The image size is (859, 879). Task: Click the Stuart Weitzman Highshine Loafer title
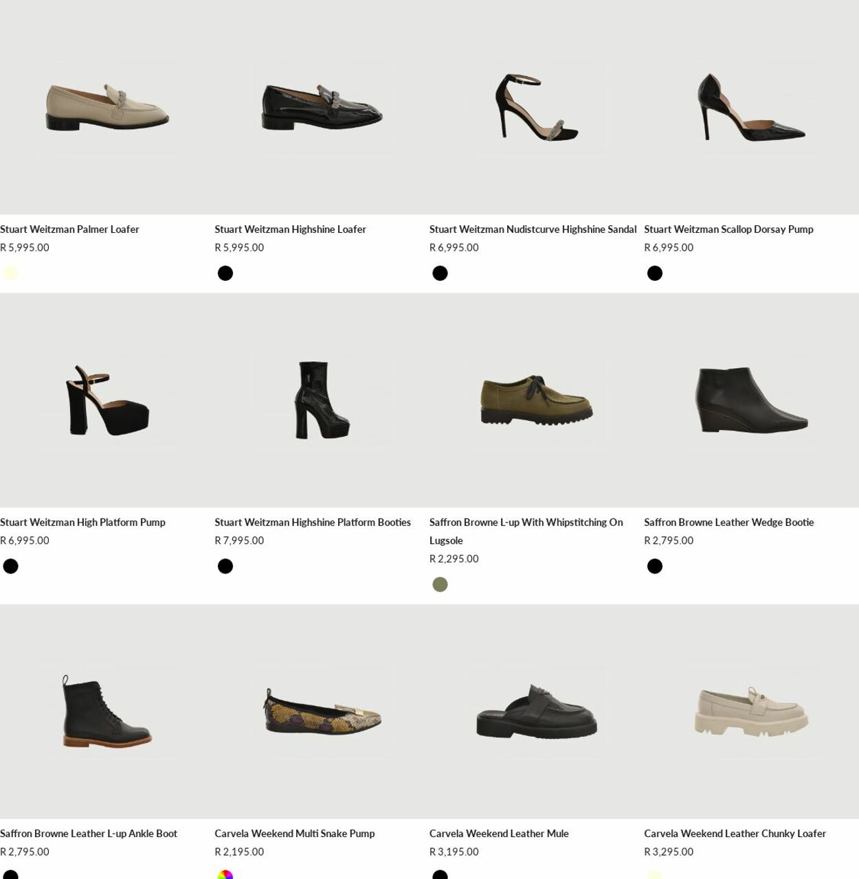pyautogui.click(x=290, y=229)
